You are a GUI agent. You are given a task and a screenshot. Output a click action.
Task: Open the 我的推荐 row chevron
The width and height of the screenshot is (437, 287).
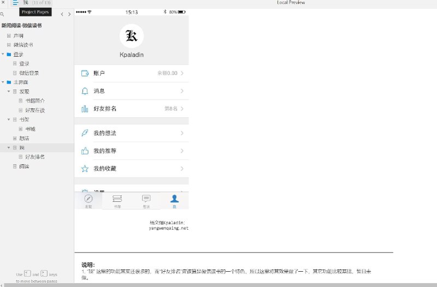pos(182,151)
